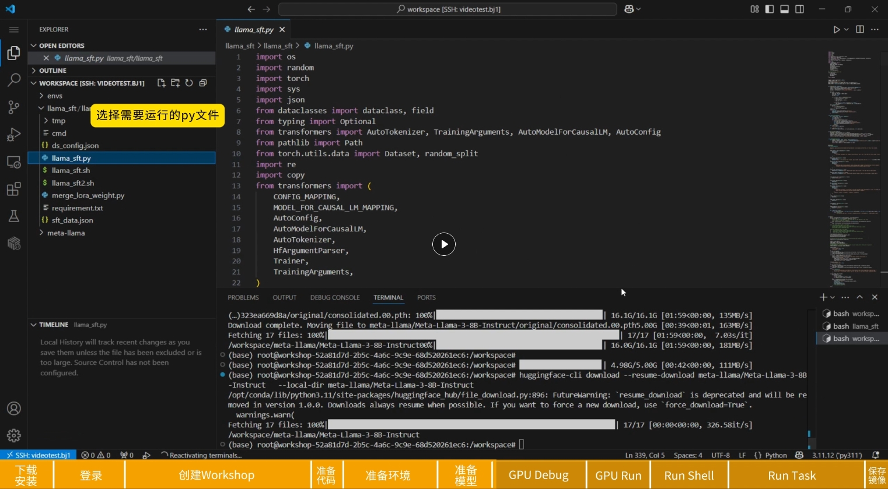Open Remote Explorer view

[x=14, y=162]
